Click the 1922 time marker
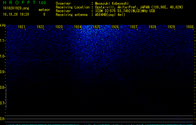The image size is (196, 125). pos(40,27)
